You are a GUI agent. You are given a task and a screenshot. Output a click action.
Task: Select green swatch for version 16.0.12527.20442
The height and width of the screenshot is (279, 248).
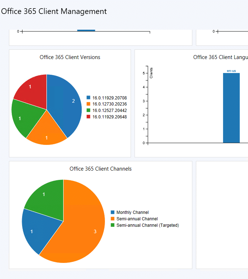pyautogui.click(x=88, y=111)
